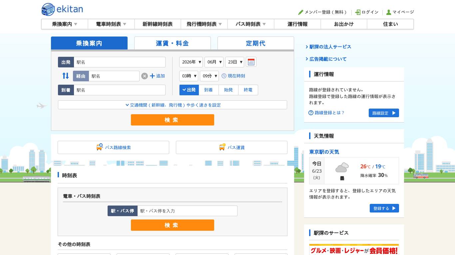Click the マイページ link
Viewport: 455px width, 255px height.
tap(403, 12)
